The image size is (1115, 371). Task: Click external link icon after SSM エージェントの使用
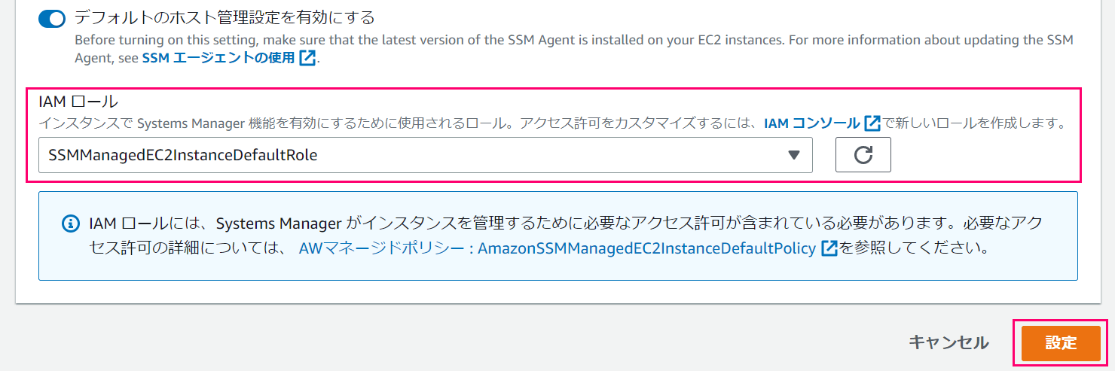pos(307,58)
